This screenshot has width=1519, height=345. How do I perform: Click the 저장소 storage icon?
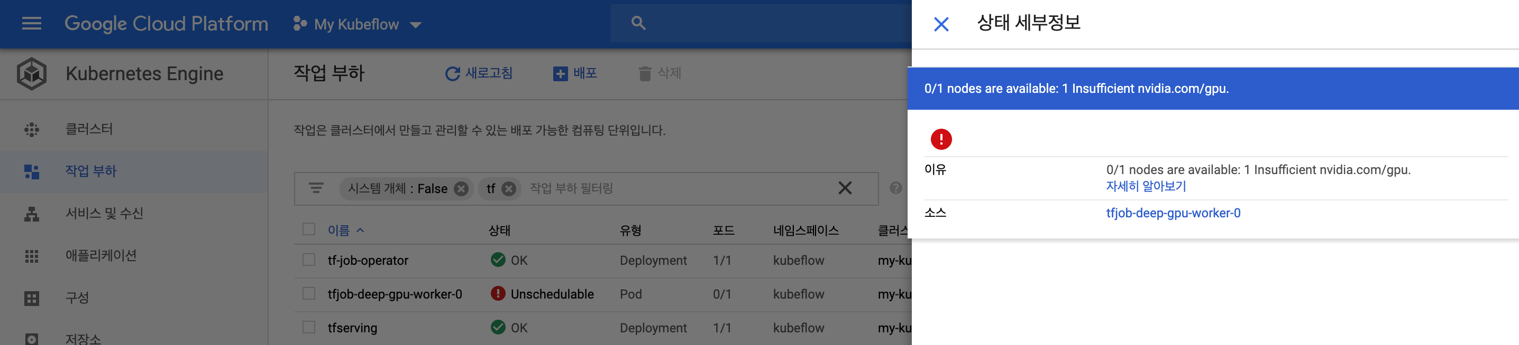pyautogui.click(x=32, y=340)
